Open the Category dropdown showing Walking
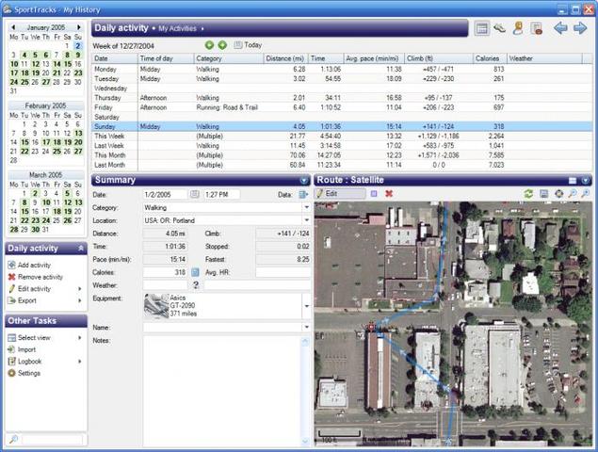This screenshot has height=452, width=598. pyautogui.click(x=306, y=207)
